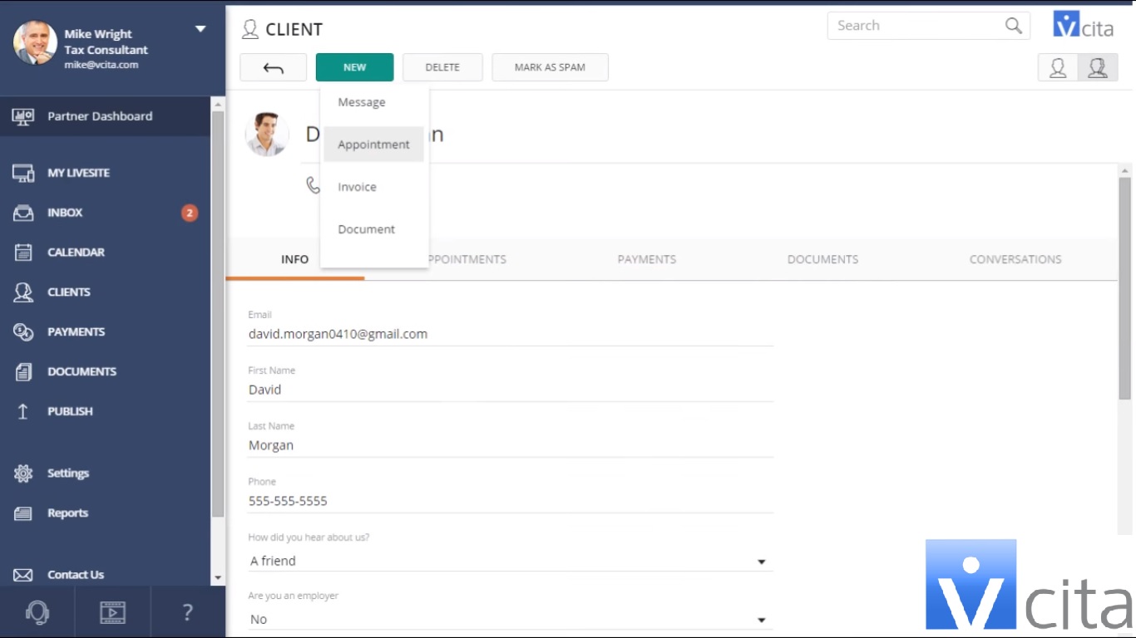Expand the Mike Wright account menu
The height and width of the screenshot is (638, 1136).
[200, 29]
